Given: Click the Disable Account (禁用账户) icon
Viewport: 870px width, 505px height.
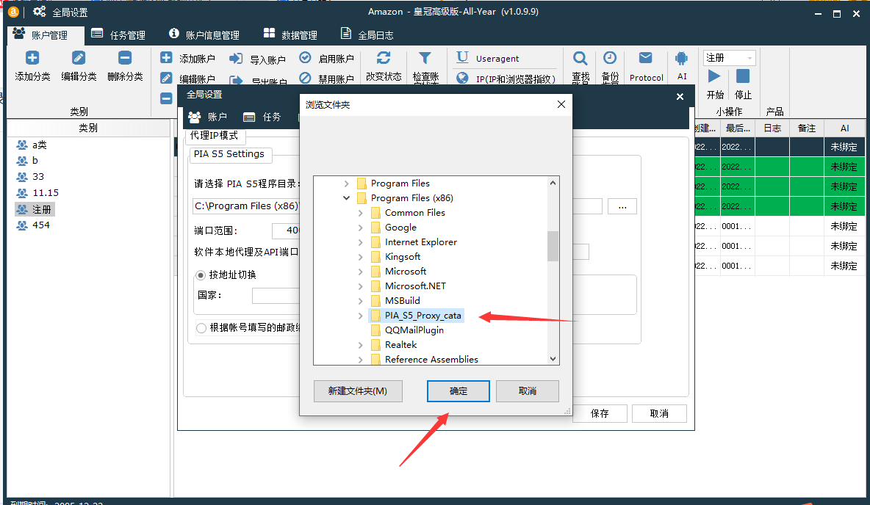Looking at the screenshot, I should click(305, 78).
